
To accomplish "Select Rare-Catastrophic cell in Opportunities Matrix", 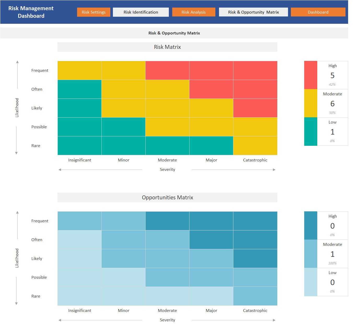I will tap(255, 296).
